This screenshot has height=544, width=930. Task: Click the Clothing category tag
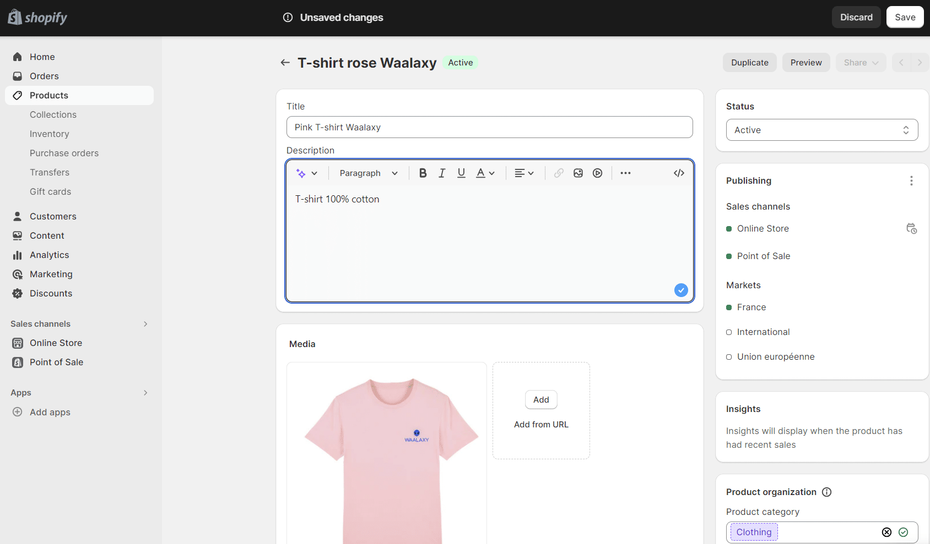(754, 532)
